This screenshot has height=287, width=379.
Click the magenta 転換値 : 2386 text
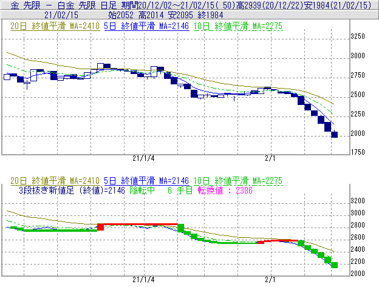(225, 191)
